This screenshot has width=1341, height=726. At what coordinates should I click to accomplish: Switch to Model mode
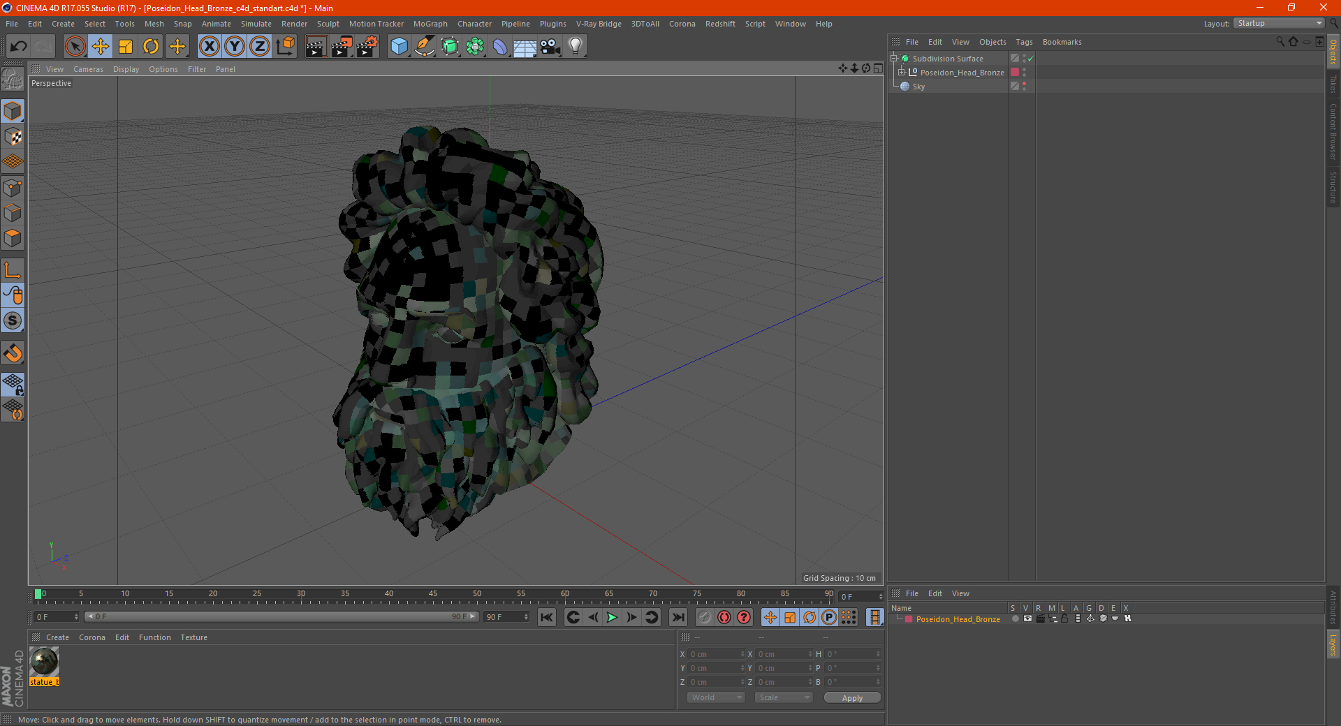click(x=13, y=111)
